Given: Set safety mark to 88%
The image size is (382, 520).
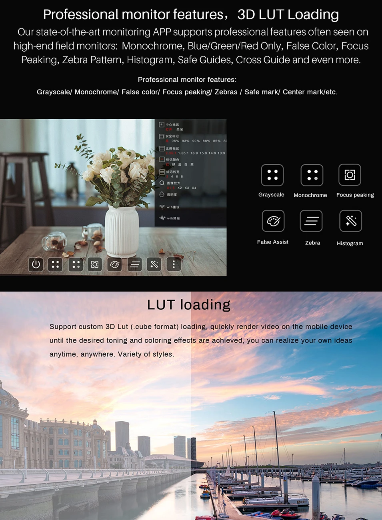Looking at the screenshot, I should click(206, 141).
